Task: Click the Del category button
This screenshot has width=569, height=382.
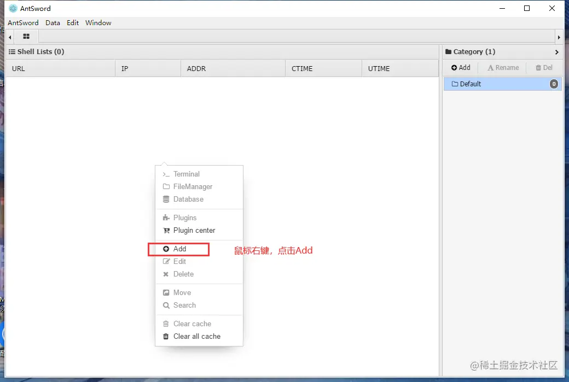Action: 544,68
